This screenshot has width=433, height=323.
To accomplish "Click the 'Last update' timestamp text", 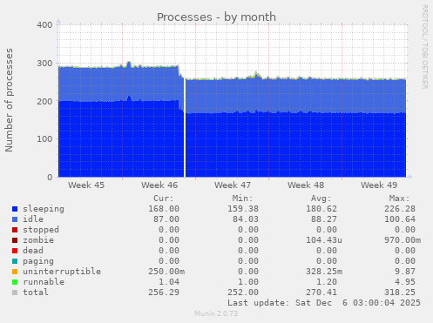I will coord(324,303).
